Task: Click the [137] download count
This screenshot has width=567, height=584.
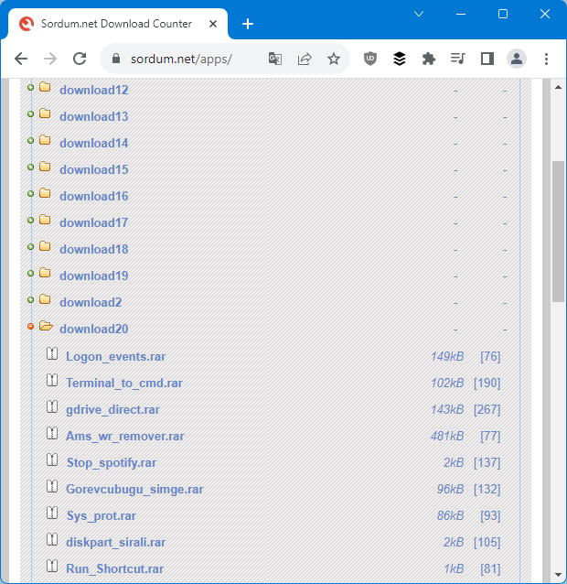Action: point(487,463)
